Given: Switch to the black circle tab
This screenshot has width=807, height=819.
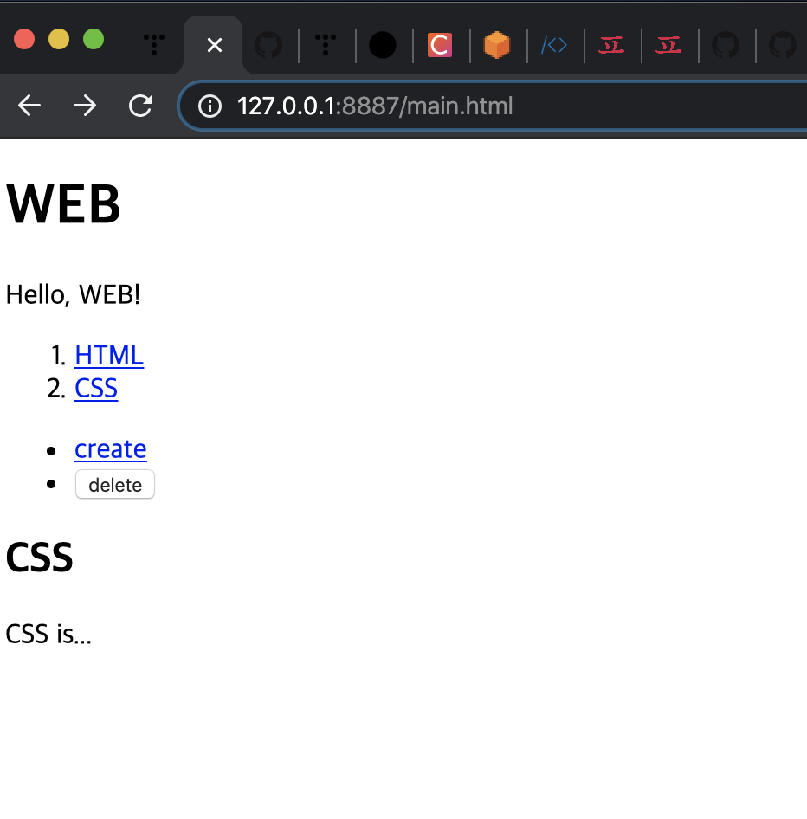Looking at the screenshot, I should point(383,45).
